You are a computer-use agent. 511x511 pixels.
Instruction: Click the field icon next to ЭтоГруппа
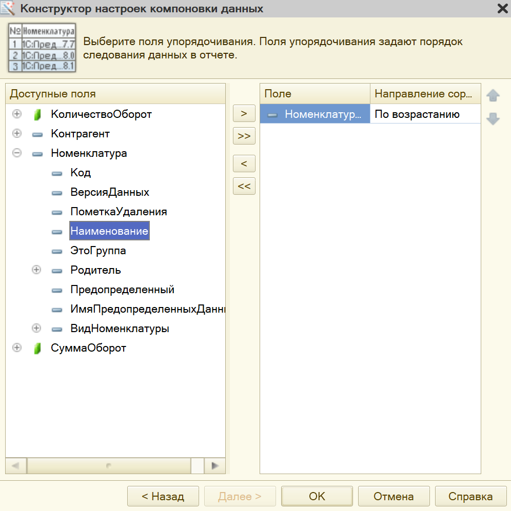tap(57, 251)
